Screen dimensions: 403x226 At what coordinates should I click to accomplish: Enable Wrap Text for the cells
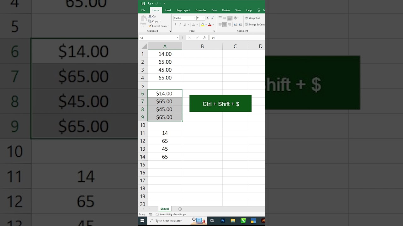click(x=253, y=18)
